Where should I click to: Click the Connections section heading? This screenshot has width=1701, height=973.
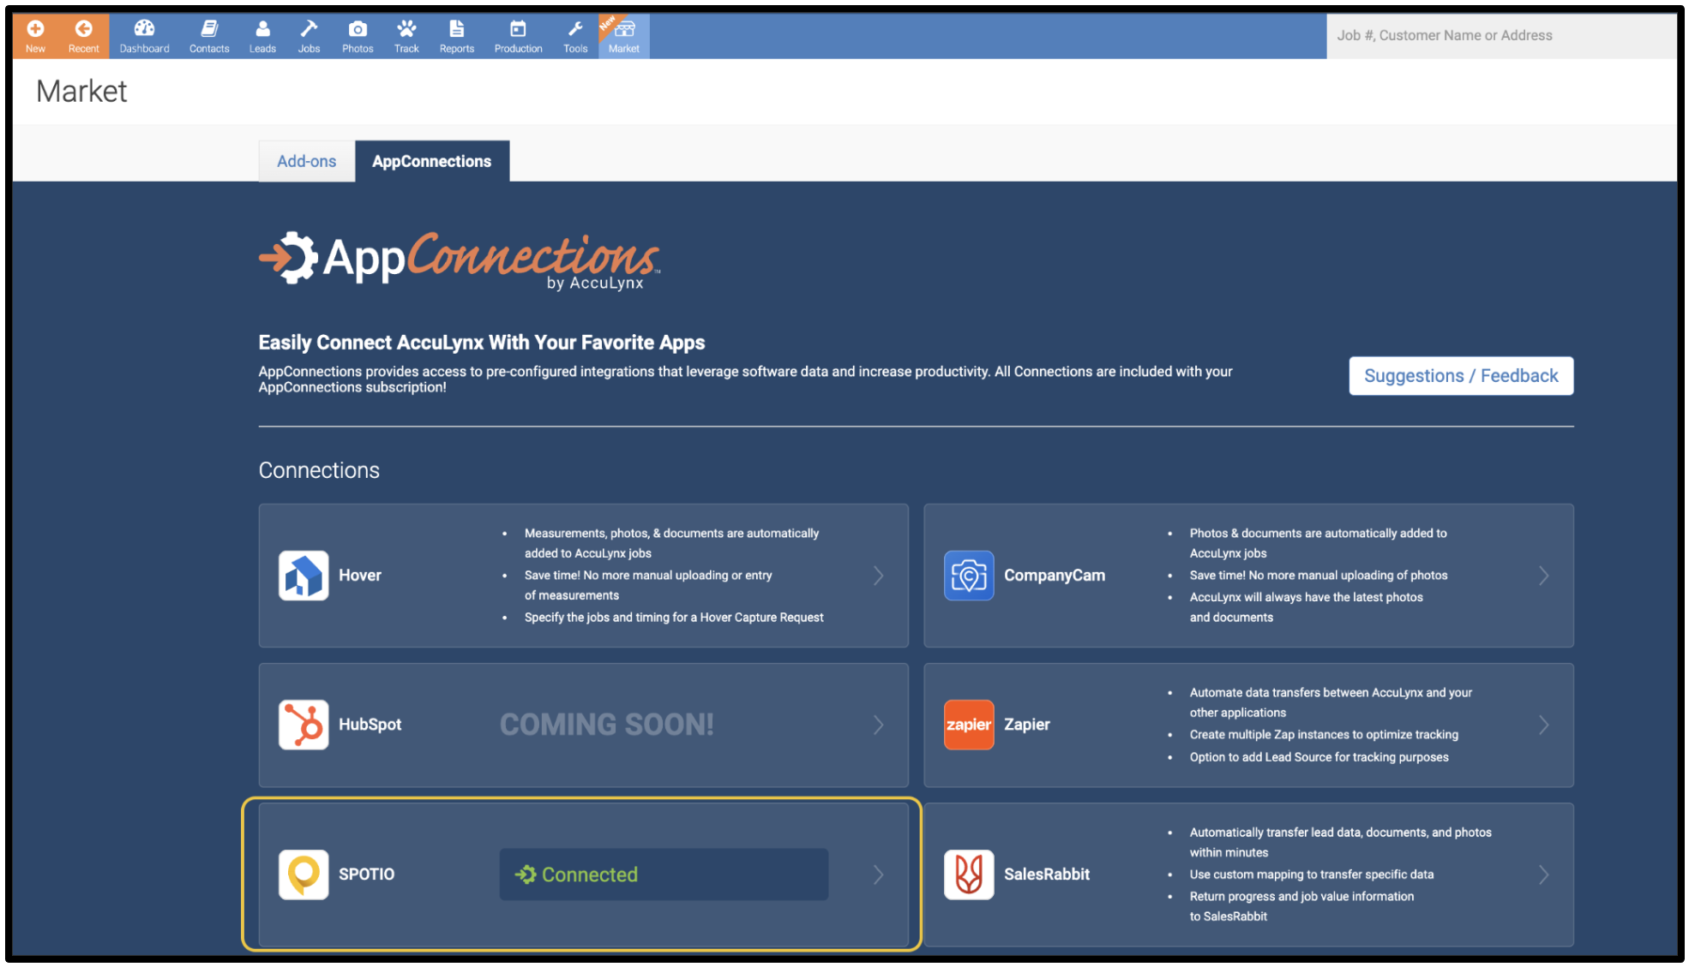coord(320,471)
